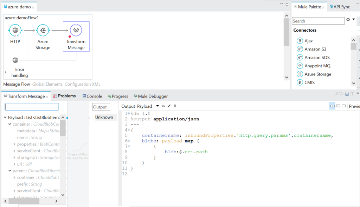The width and height of the screenshot is (360, 207).
Task: Save the mapping with the disk icon
Action: pos(347,94)
